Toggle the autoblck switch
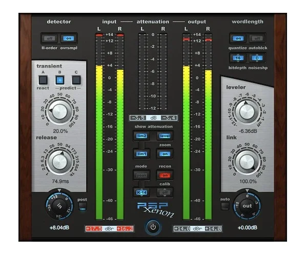 tap(257, 38)
